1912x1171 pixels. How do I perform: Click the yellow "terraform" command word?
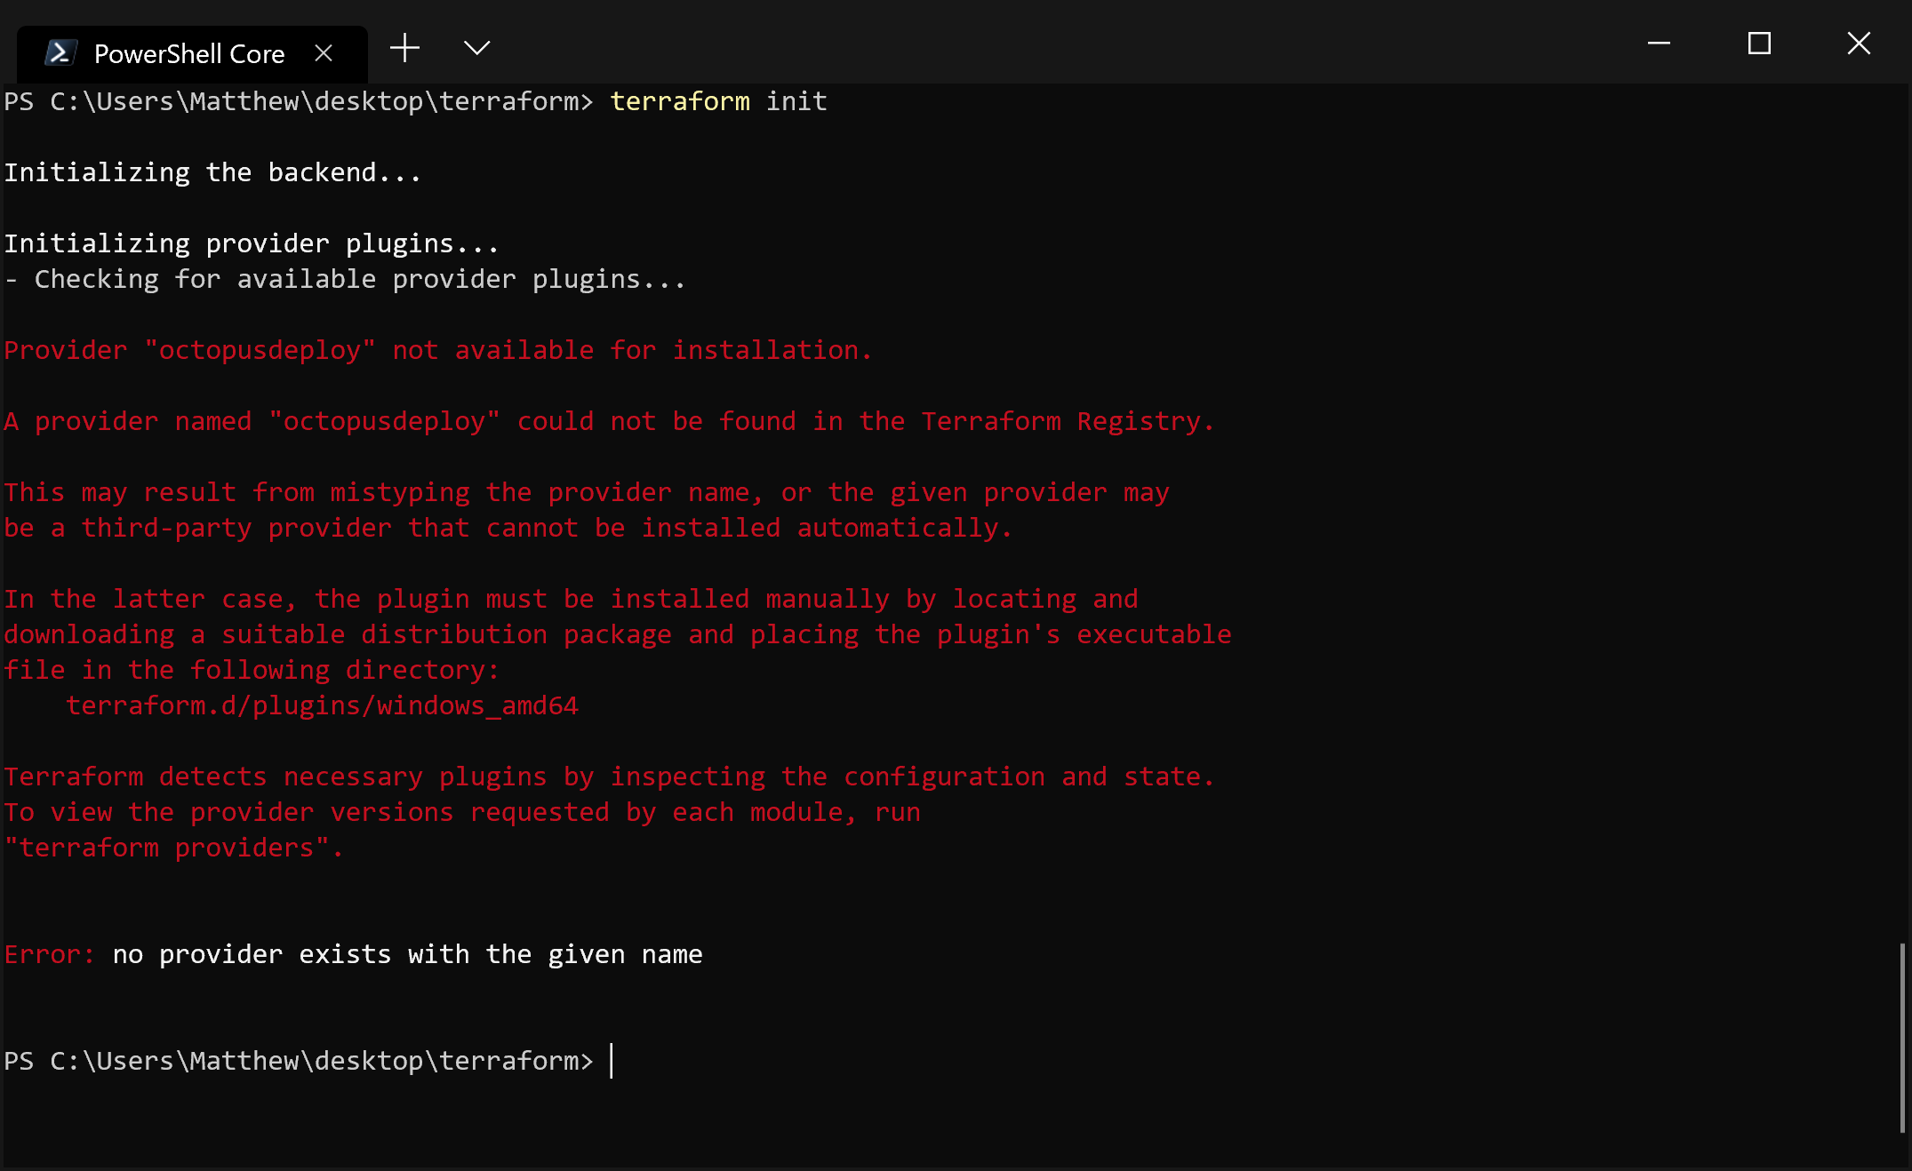click(x=680, y=101)
